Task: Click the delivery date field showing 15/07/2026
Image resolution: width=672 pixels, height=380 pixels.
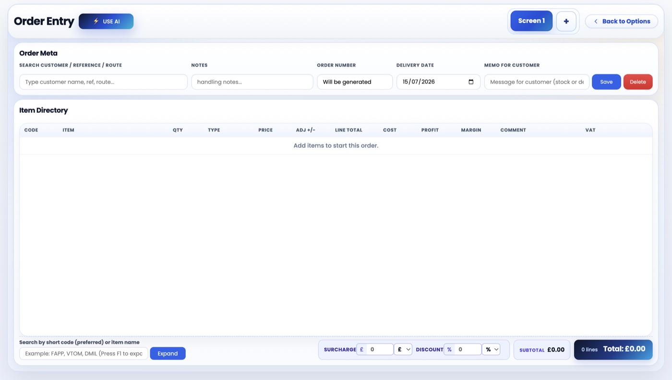Action: (438, 82)
